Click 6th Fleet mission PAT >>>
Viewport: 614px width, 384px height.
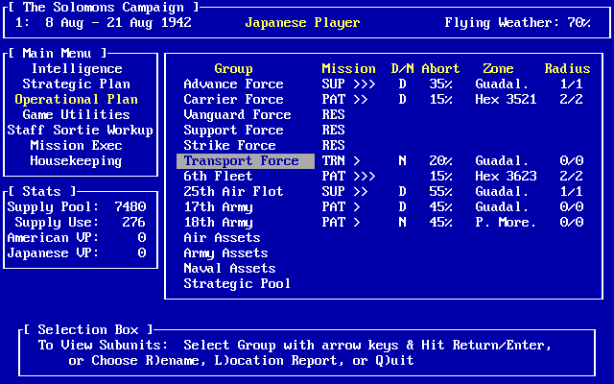pyautogui.click(x=348, y=176)
